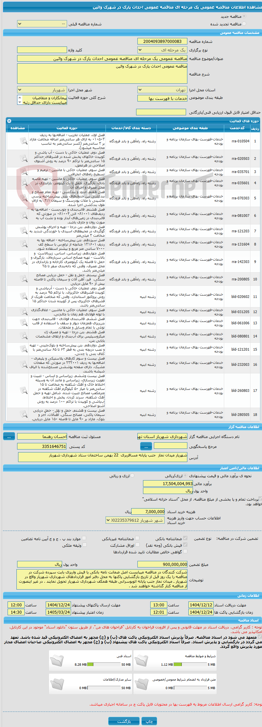Screen dimensions: 262x727
Task: Open view icon for row rra-035601
Action: click(24, 183)
